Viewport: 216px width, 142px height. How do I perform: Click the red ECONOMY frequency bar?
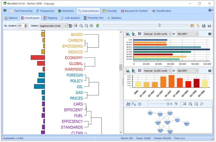(x=38, y=58)
